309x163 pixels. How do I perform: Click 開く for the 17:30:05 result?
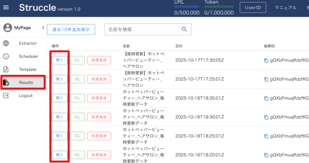pos(59,60)
